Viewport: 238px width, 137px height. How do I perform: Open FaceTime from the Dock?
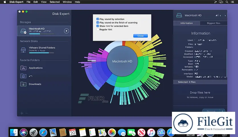point(132,132)
